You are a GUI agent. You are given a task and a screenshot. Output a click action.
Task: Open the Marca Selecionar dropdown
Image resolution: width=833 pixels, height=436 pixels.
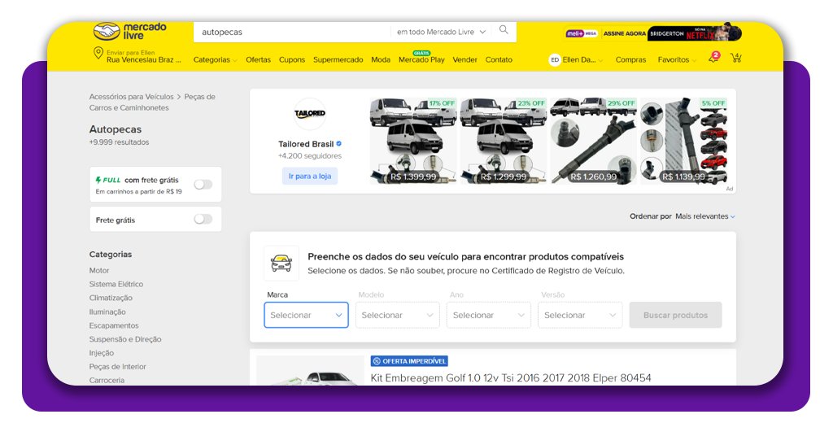(306, 315)
